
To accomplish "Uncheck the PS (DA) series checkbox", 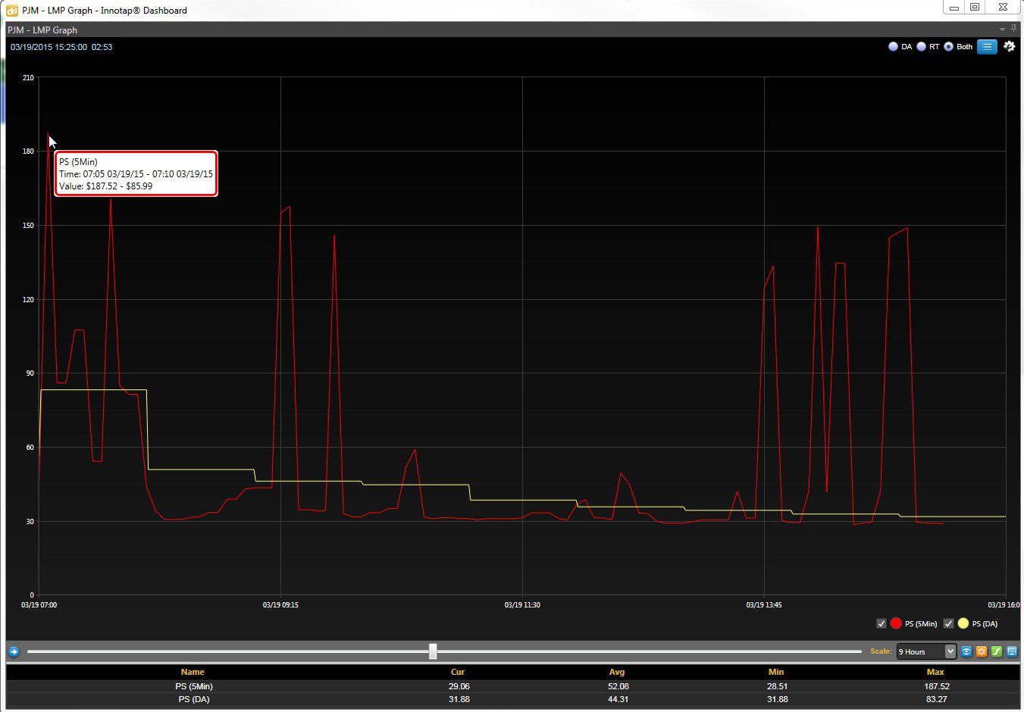I will coord(948,623).
